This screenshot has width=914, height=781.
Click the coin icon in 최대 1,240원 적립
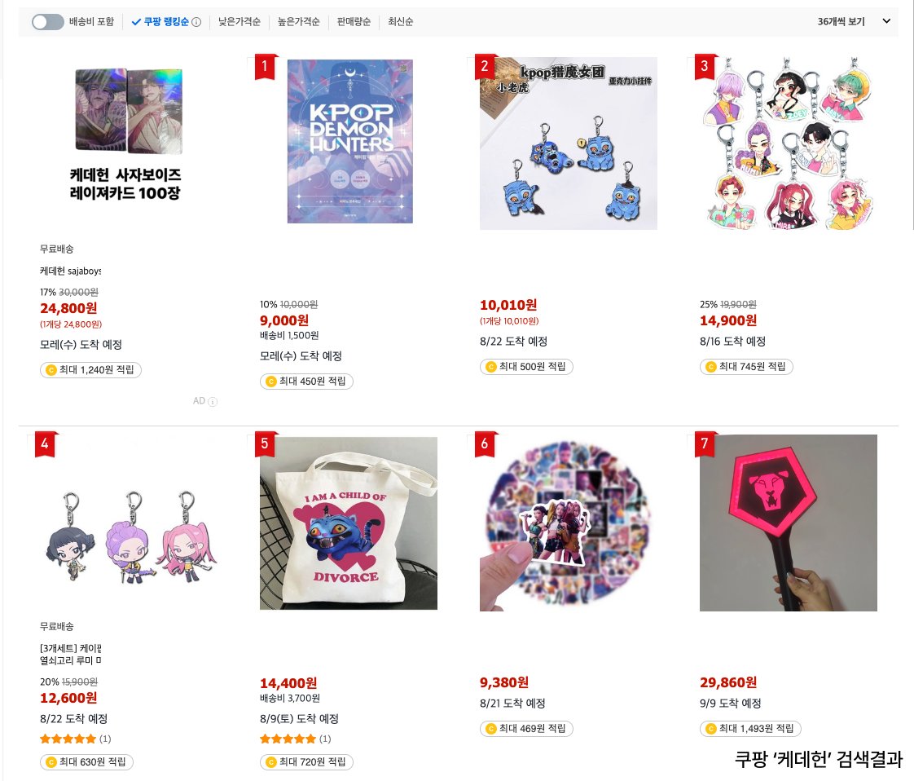[x=51, y=370]
